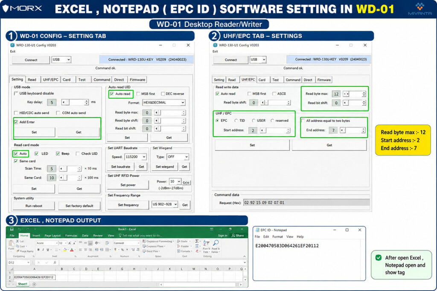437x291 pixels.
Task: Click the Wrap Text icon in Excel's ribbon
Action: pyautogui.click(x=107, y=243)
